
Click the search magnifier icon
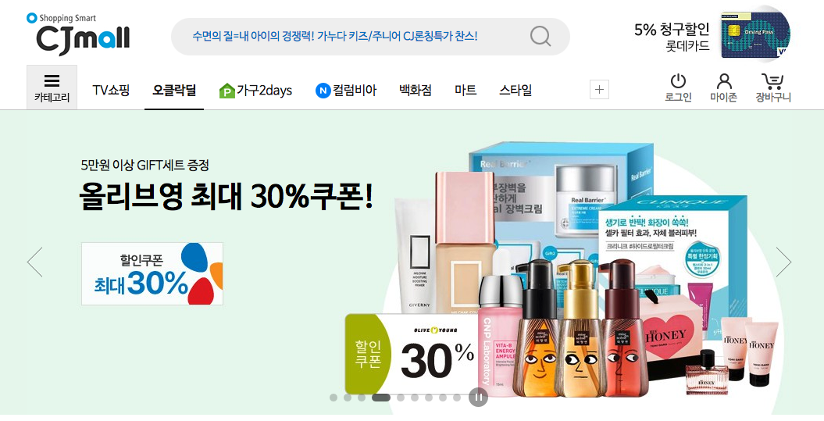click(540, 36)
